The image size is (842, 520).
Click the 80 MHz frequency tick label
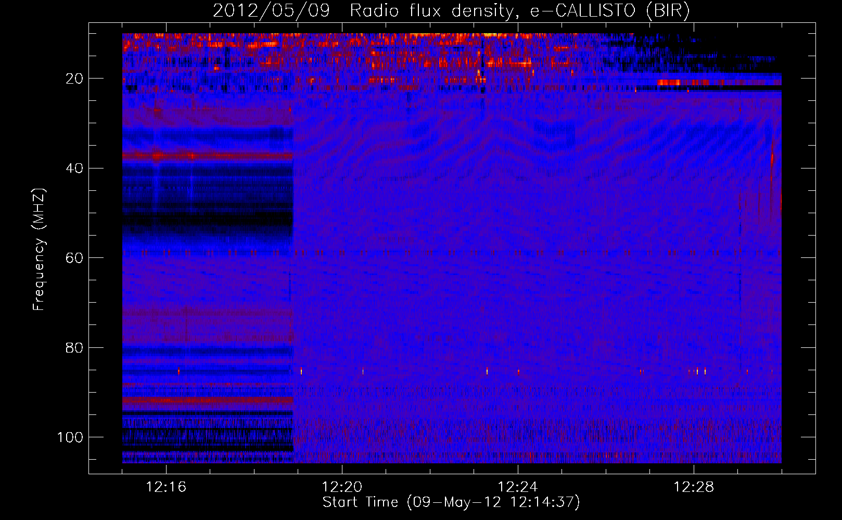tap(74, 347)
